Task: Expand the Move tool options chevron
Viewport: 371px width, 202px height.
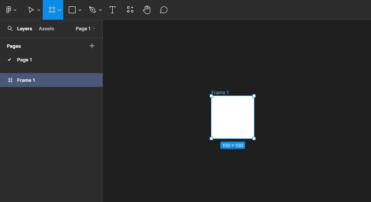Action: (x=39, y=10)
